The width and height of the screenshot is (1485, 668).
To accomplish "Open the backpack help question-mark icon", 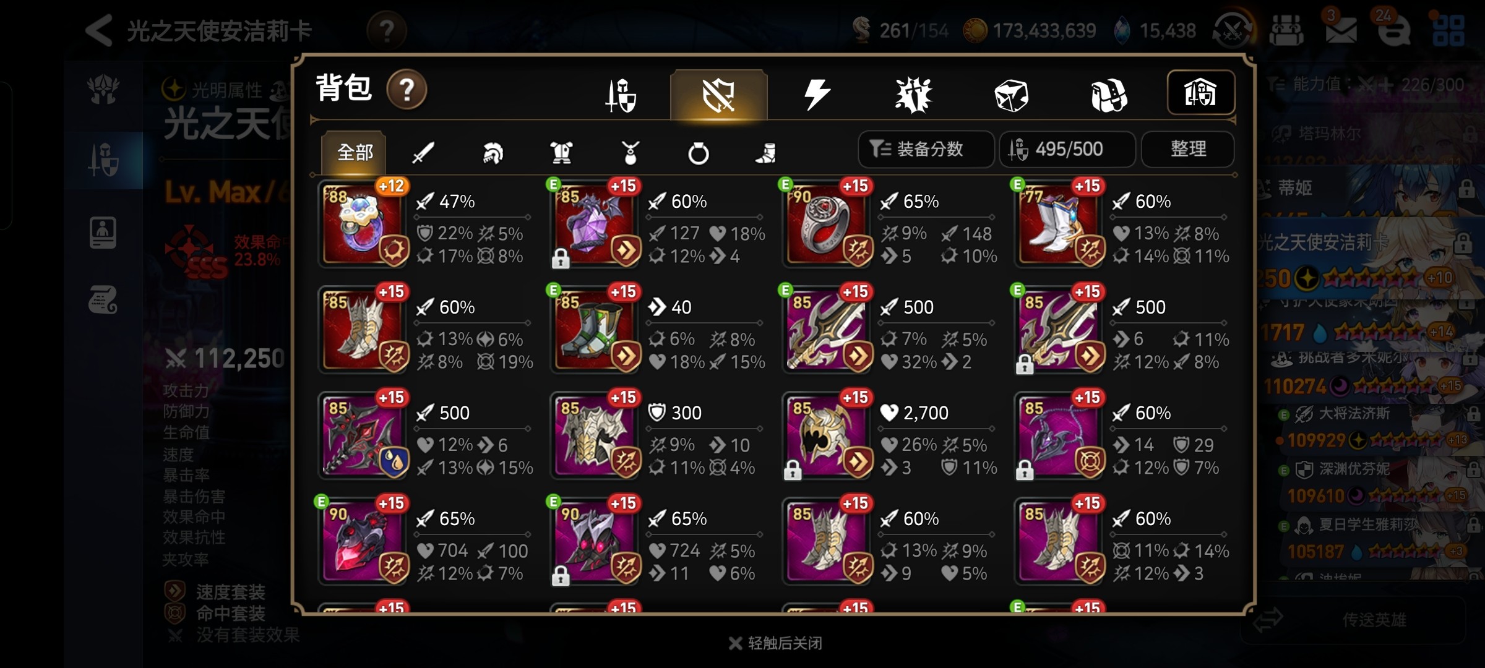I will (x=407, y=90).
